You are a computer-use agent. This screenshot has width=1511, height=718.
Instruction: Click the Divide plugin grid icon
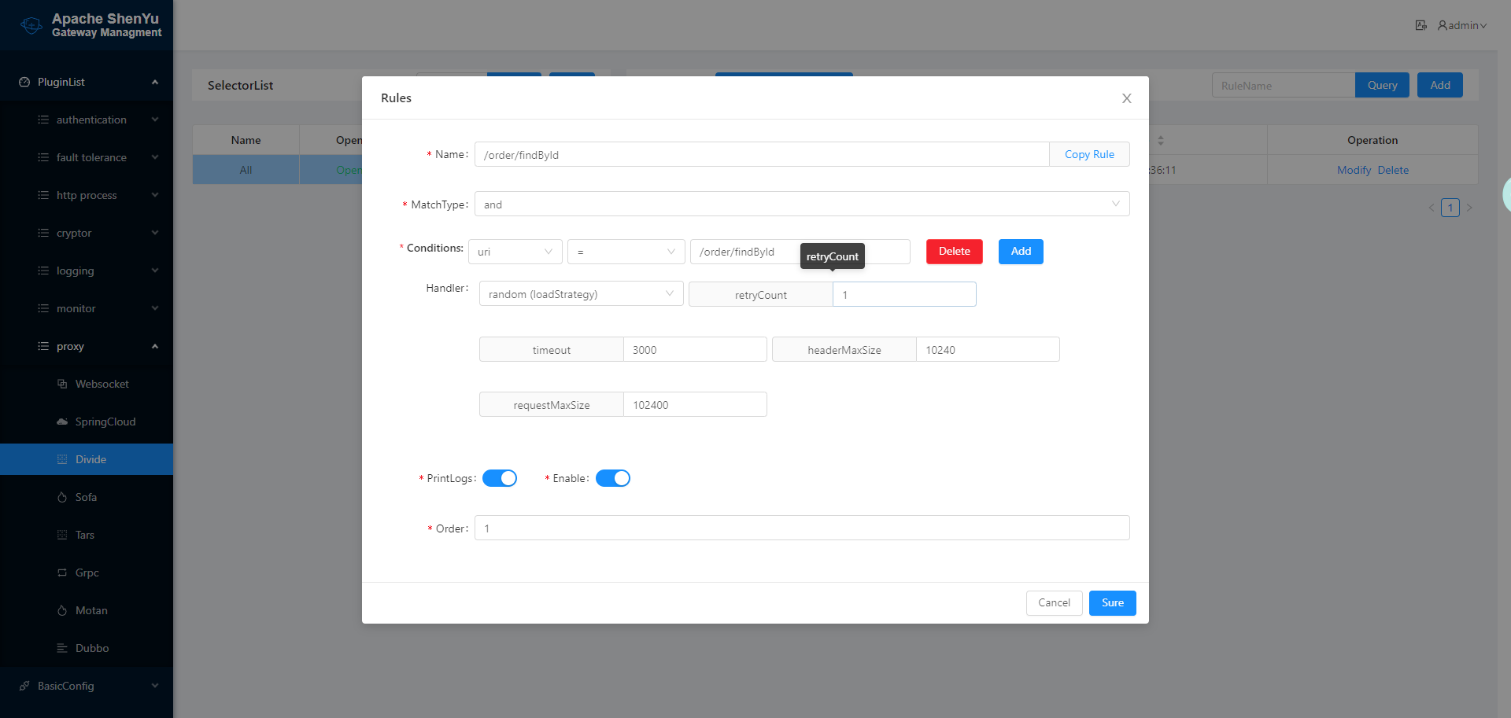click(x=64, y=458)
